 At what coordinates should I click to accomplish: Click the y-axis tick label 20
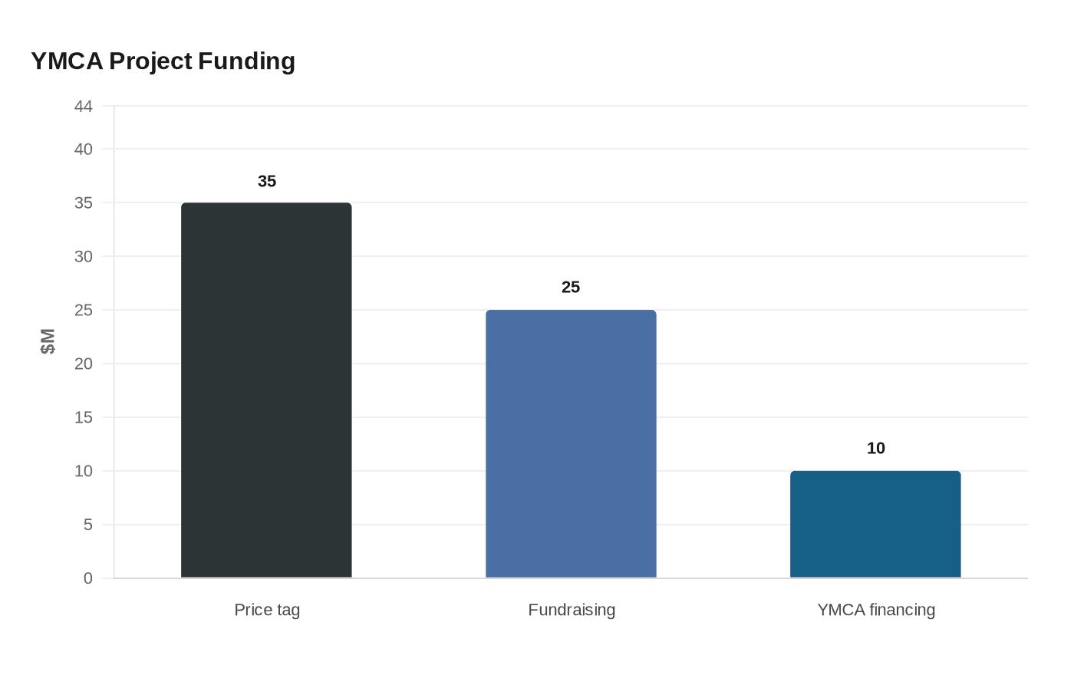(84, 364)
